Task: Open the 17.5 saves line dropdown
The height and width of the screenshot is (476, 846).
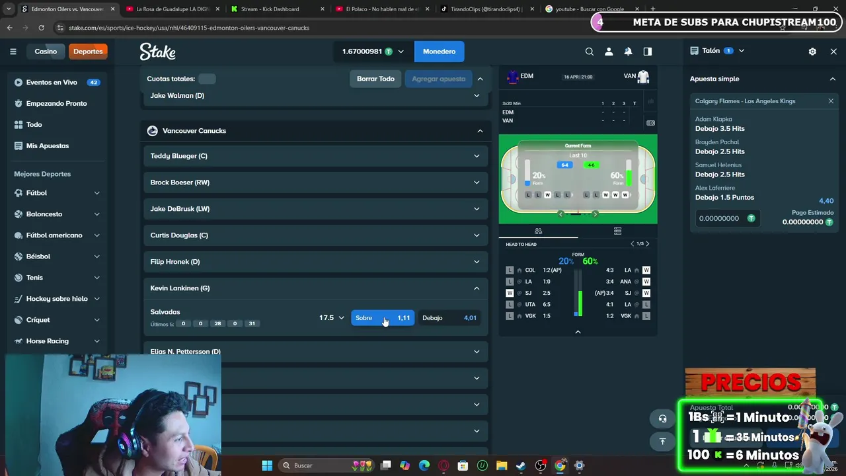Action: coord(332,318)
